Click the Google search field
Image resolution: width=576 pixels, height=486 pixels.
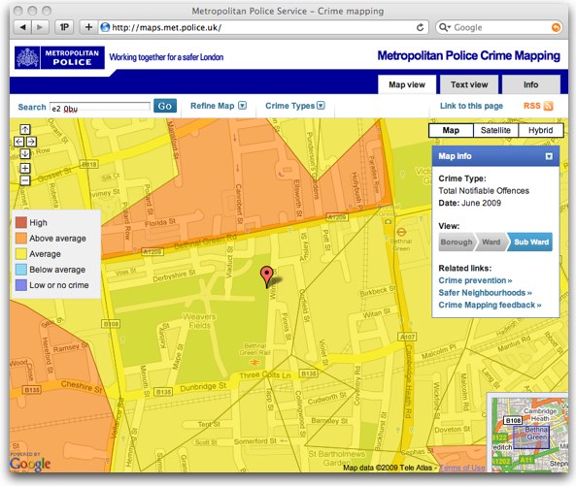[x=498, y=27]
